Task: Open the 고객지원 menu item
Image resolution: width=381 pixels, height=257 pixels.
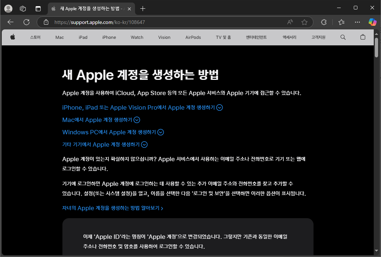Action: tap(318, 37)
